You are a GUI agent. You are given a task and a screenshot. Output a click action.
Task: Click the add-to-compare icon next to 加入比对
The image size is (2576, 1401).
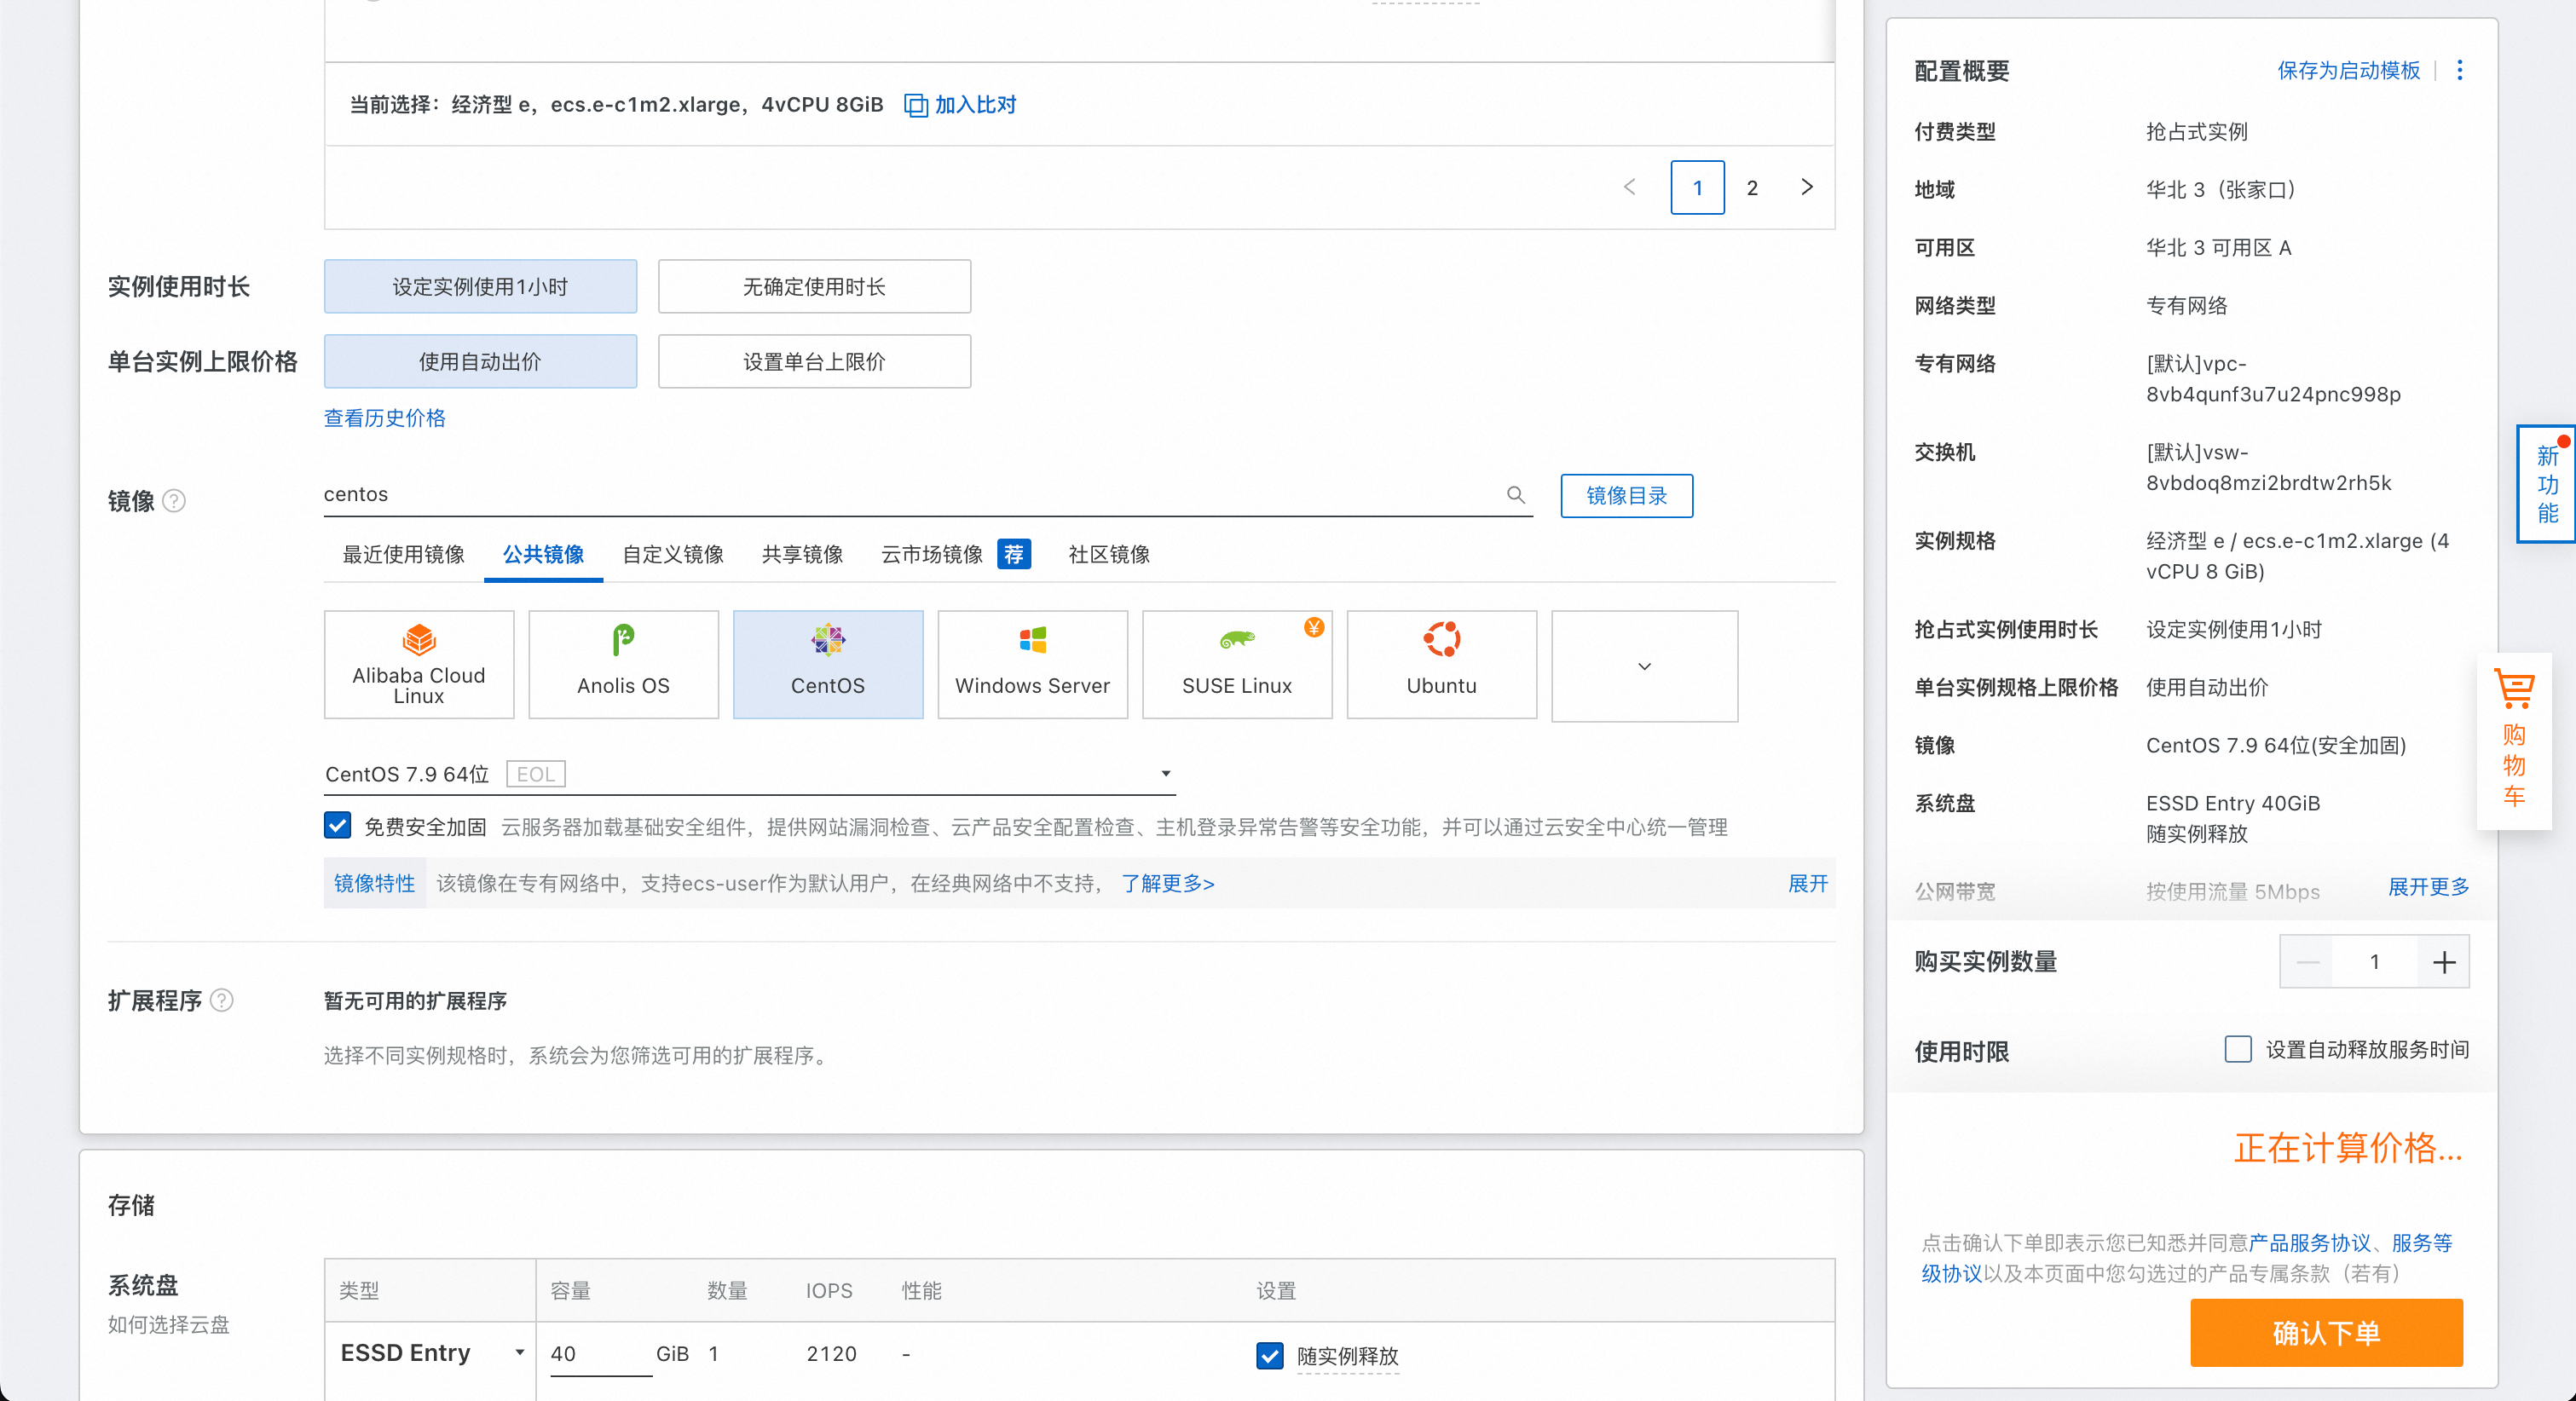click(916, 105)
